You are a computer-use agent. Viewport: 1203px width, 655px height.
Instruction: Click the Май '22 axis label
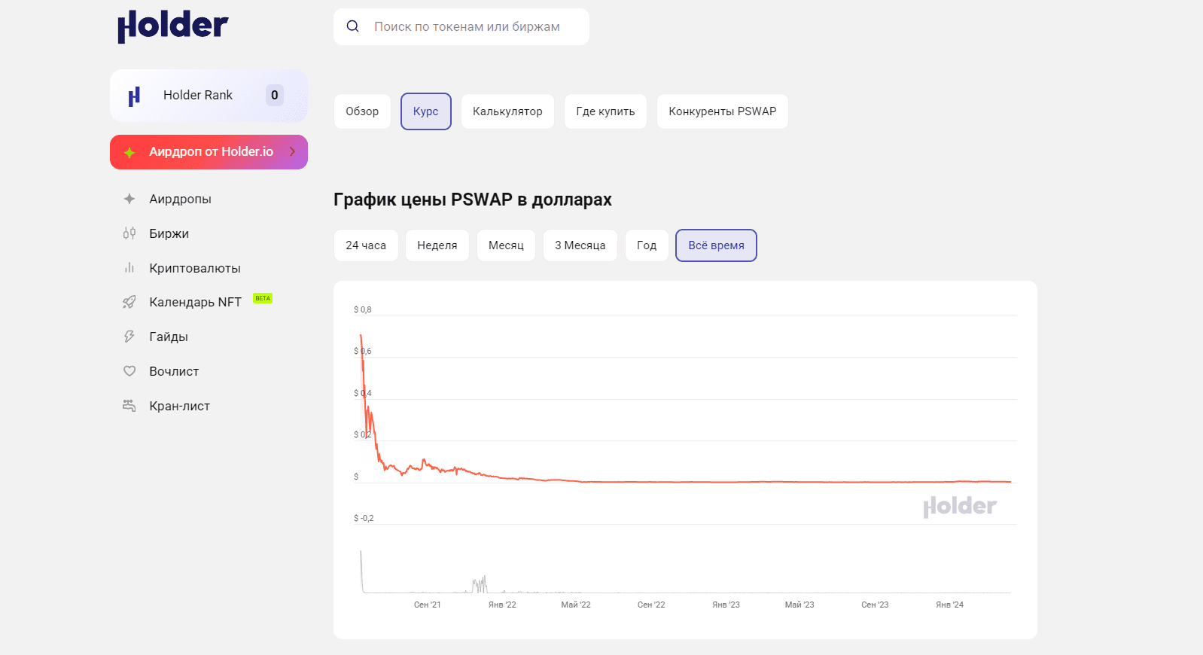(x=576, y=605)
